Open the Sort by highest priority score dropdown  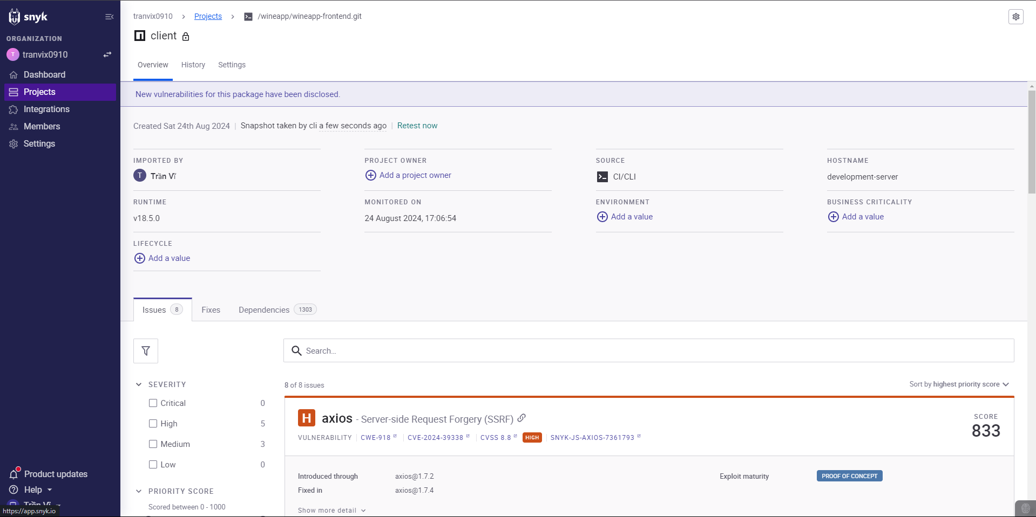coord(959,384)
